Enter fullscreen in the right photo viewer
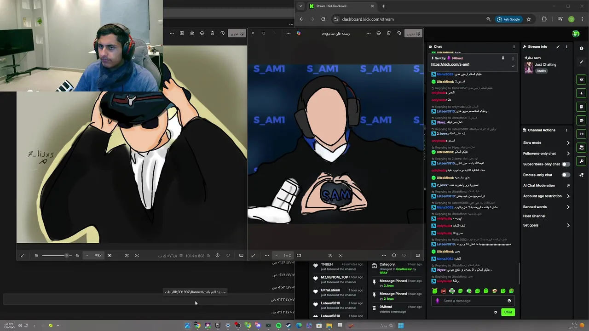This screenshot has width=589, height=331. tap(253, 256)
